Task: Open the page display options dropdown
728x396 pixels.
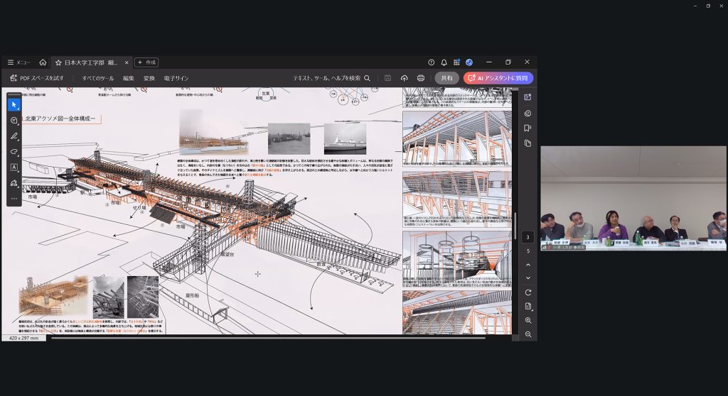Action: coord(528,306)
